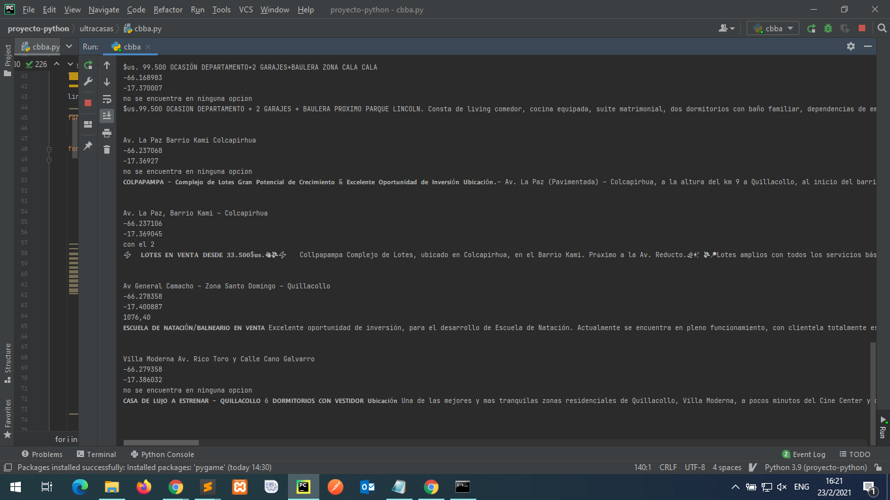Open the cbba run configuration dropdown

[773, 29]
